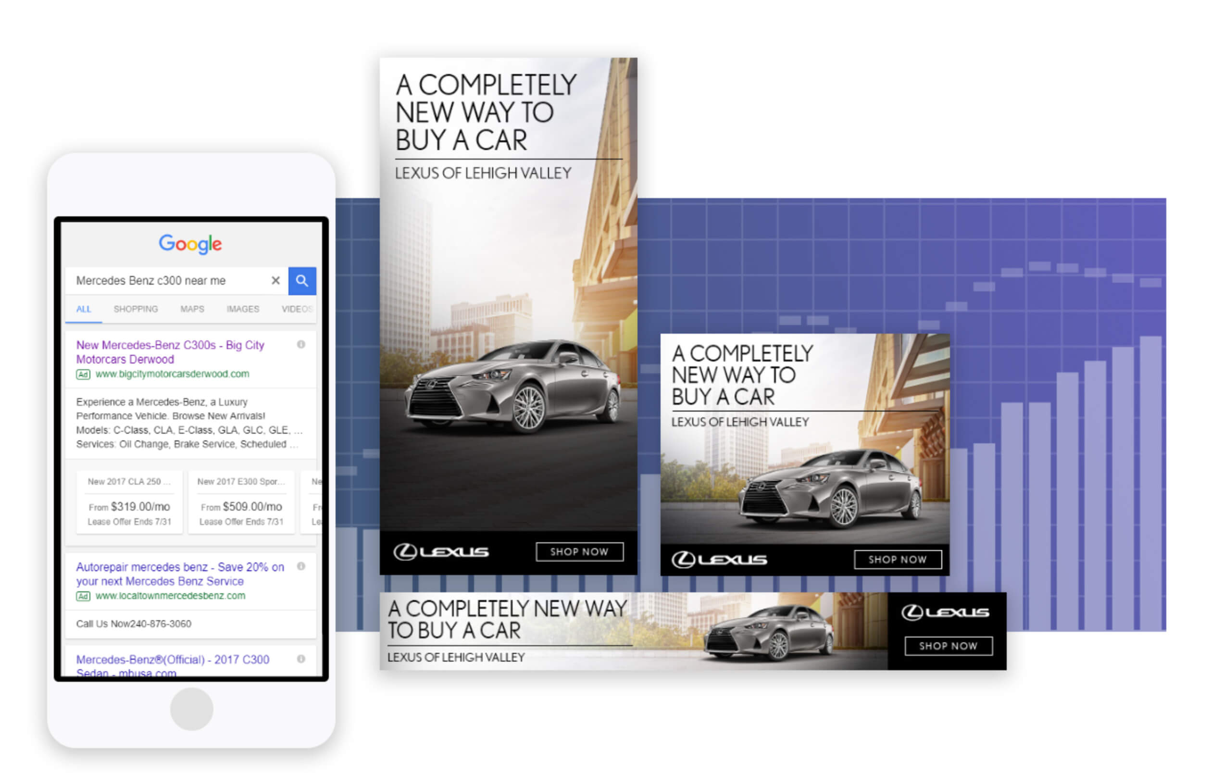Screen dimensions: 1224x776
Task: Switch to the VIDEOS tab
Action: [298, 309]
